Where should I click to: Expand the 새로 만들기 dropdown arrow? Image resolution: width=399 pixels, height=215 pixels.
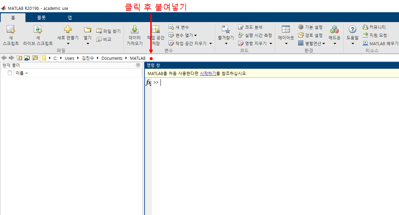tap(68, 43)
